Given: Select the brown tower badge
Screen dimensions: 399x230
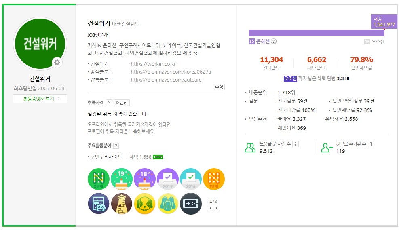Looking at the screenshot, I should [x=122, y=204].
